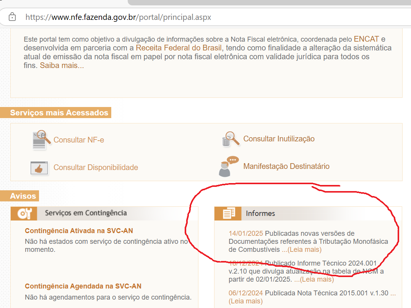Click the Serviços em Contingência wrench icon
This screenshot has height=308, width=411.
pos(24,214)
